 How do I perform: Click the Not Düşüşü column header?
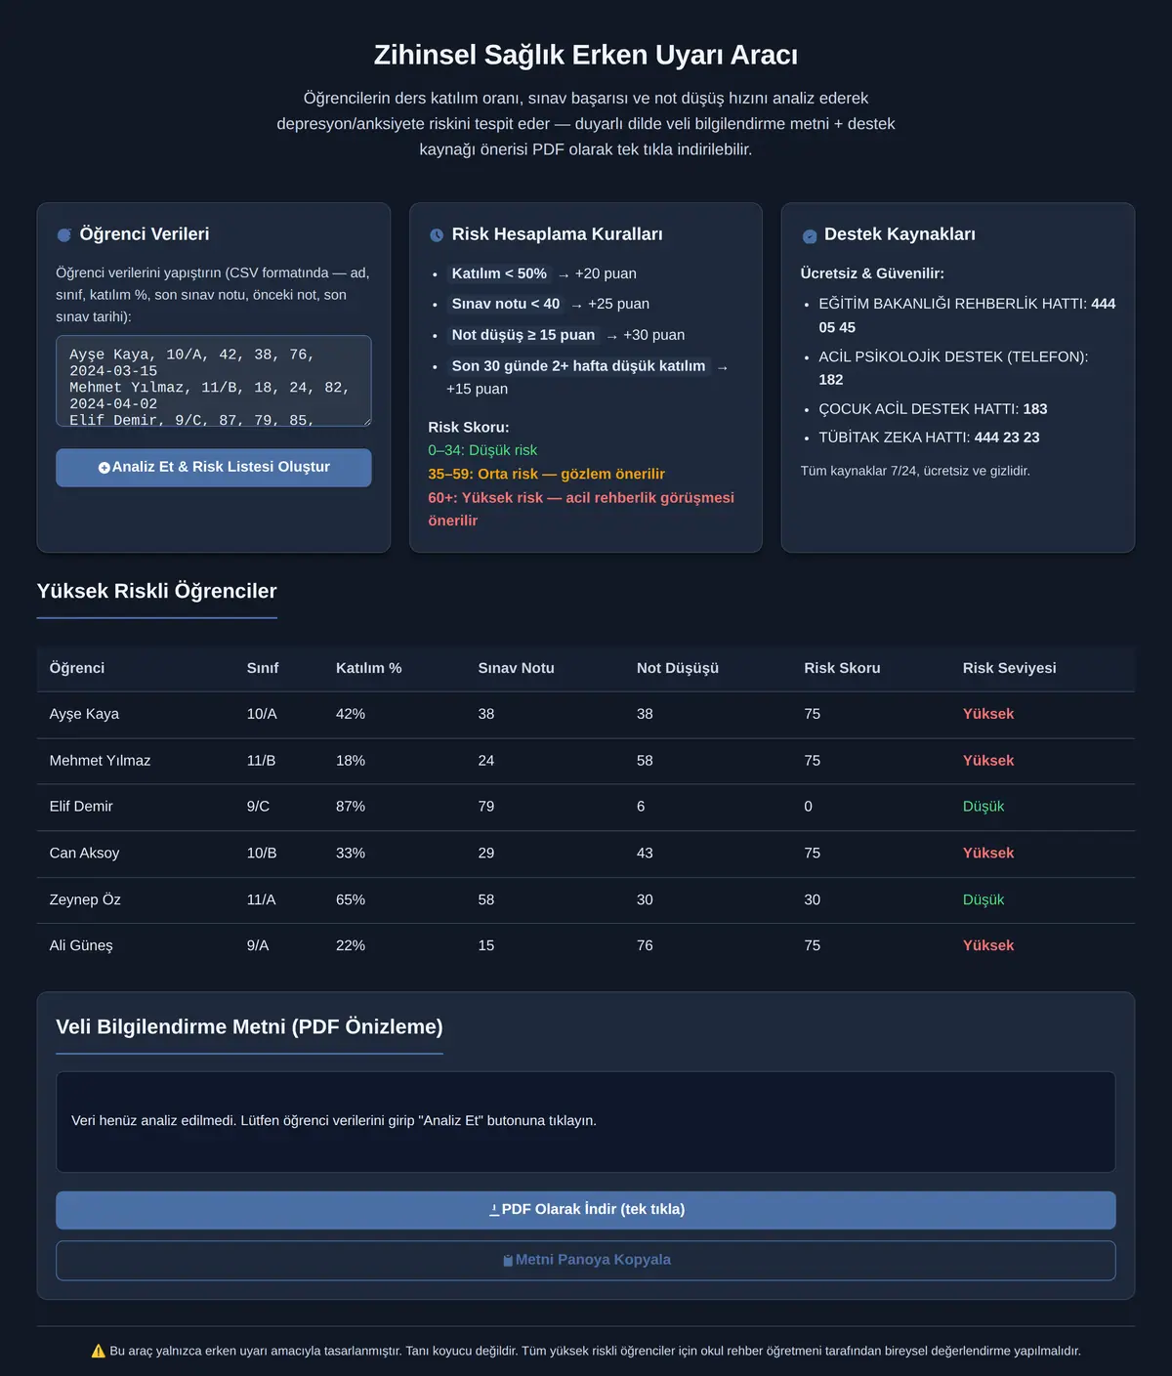pos(678,668)
